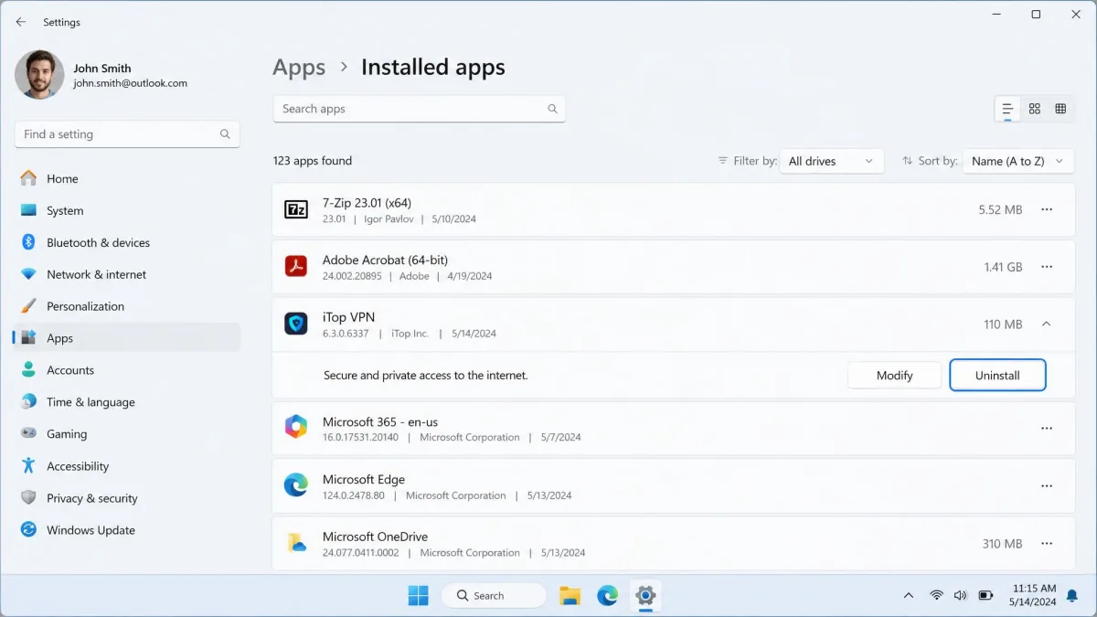Click the battery tray icon
1097x617 pixels.
[985, 595]
